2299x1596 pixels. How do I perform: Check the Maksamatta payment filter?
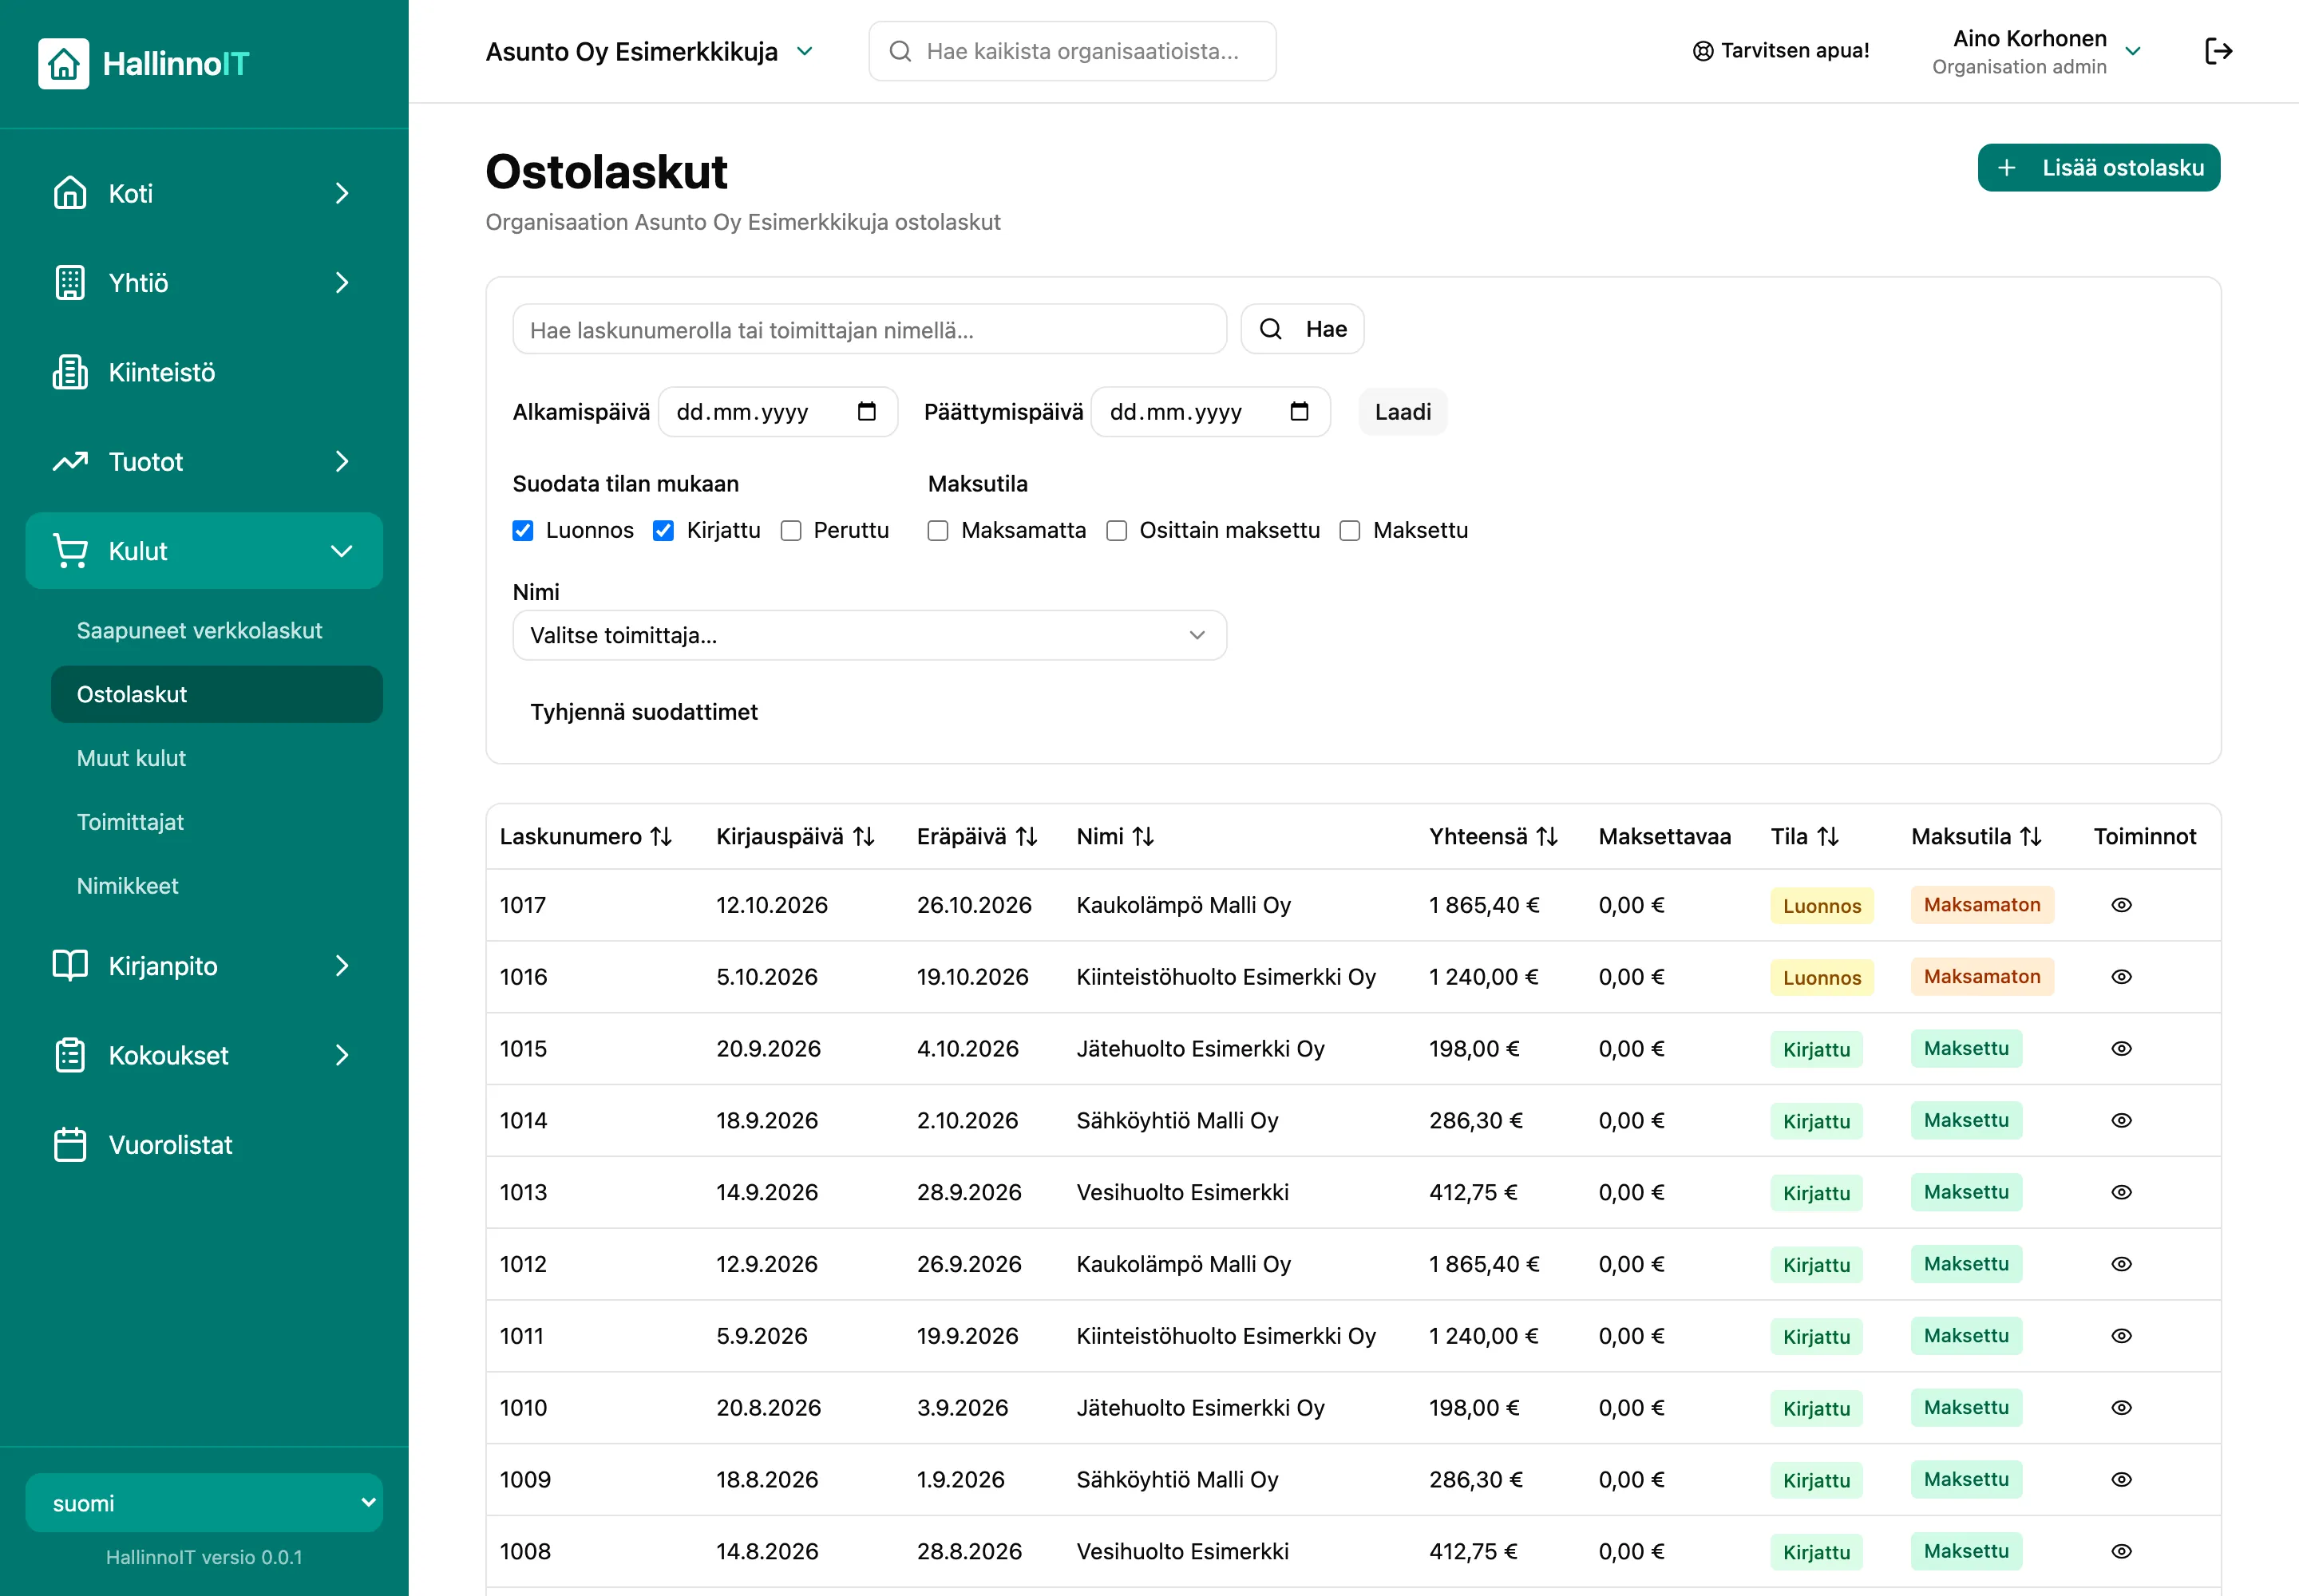click(937, 531)
